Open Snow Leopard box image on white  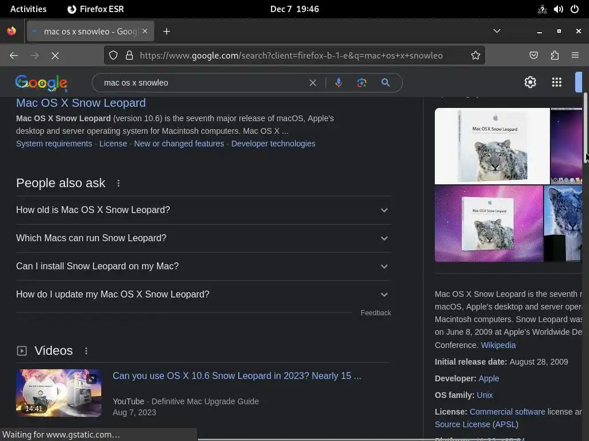pos(492,146)
